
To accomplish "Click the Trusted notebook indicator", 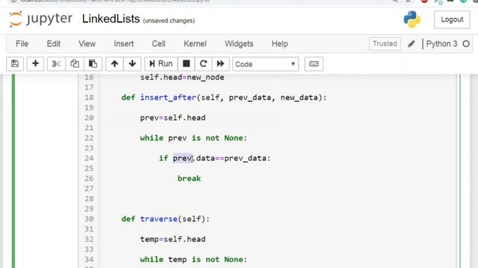I will (385, 44).
